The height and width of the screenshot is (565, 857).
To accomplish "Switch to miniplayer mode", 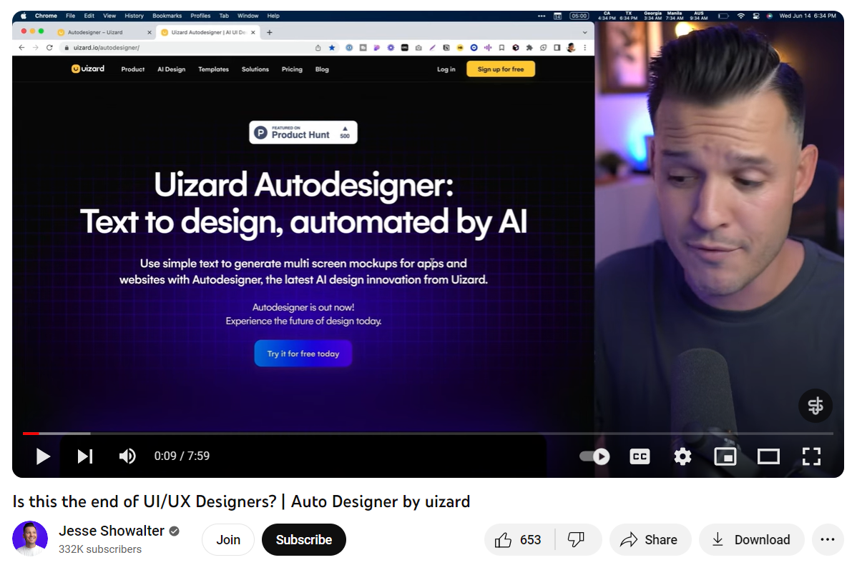I will pos(725,456).
